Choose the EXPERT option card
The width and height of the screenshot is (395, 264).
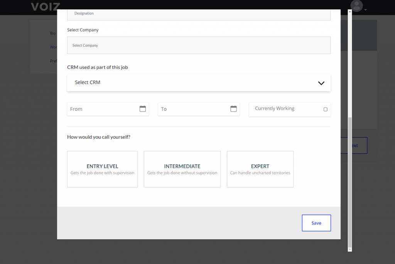point(260,169)
